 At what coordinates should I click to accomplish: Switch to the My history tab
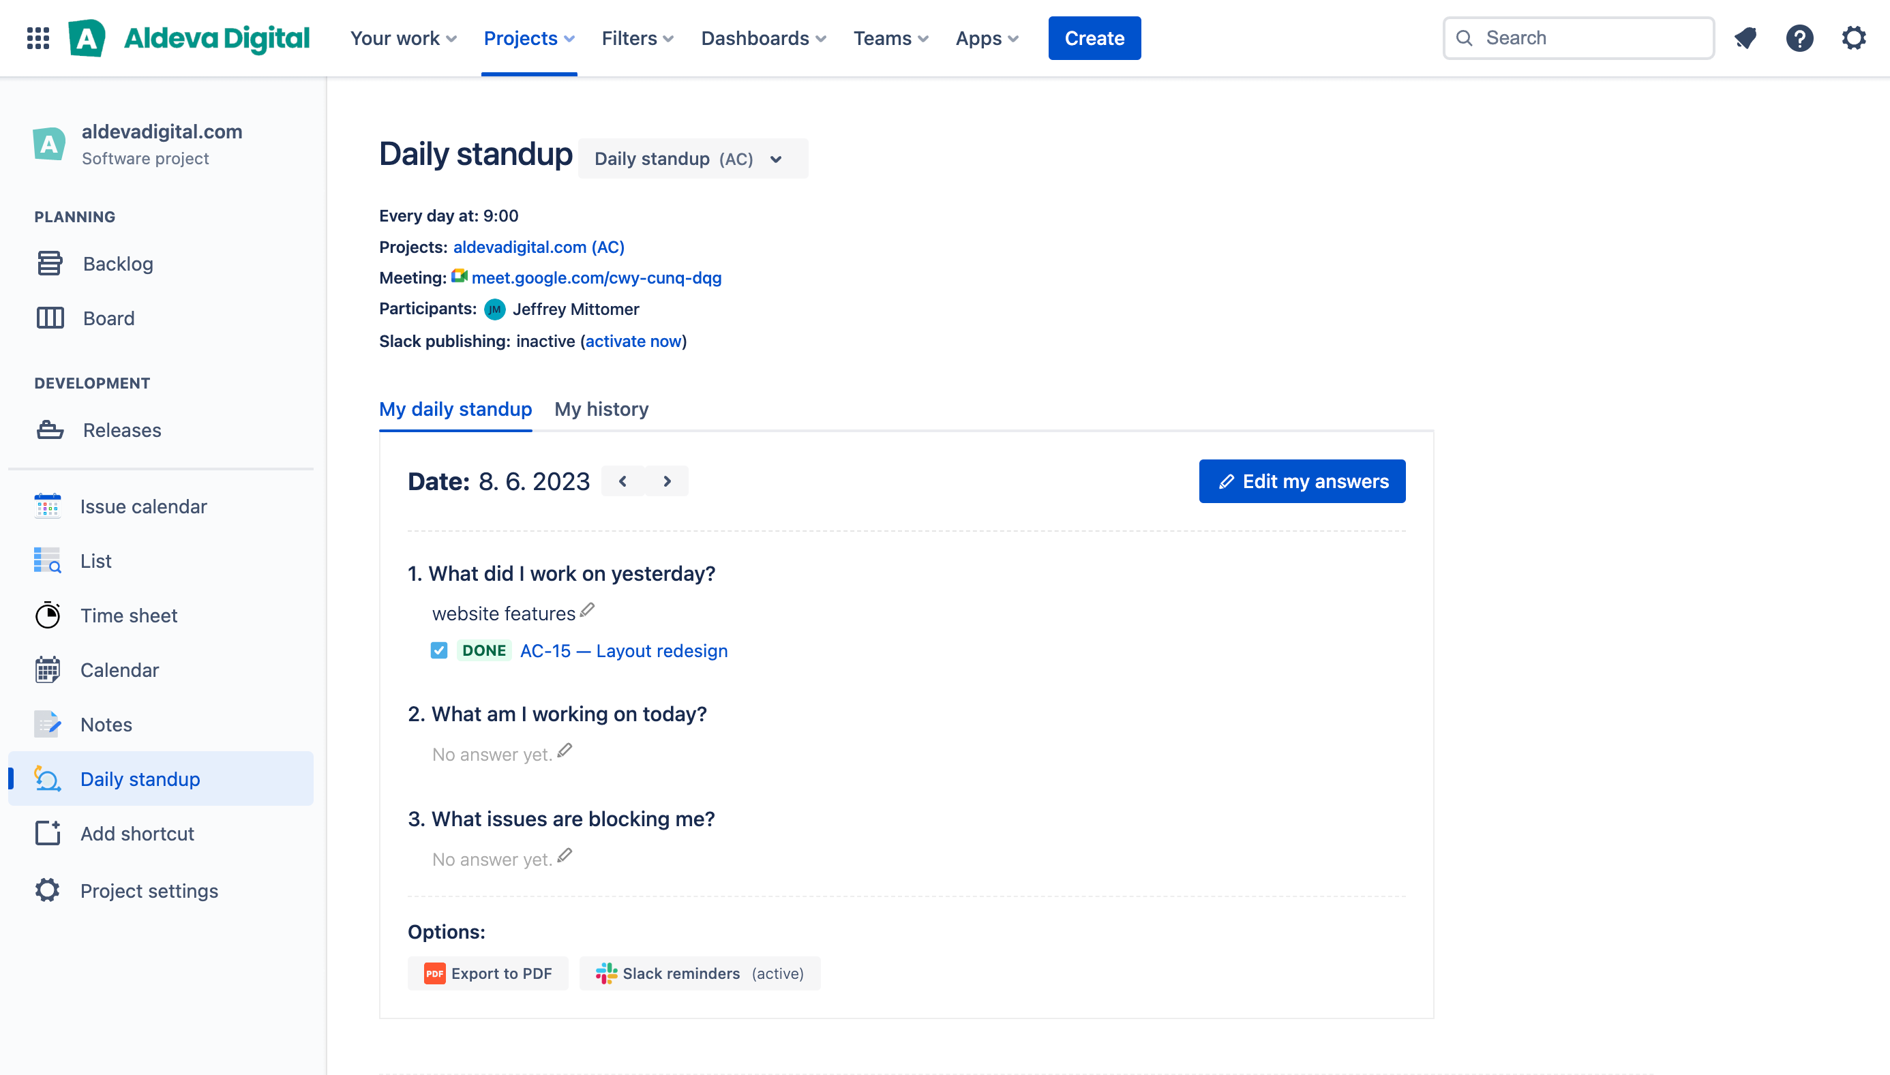click(x=601, y=409)
